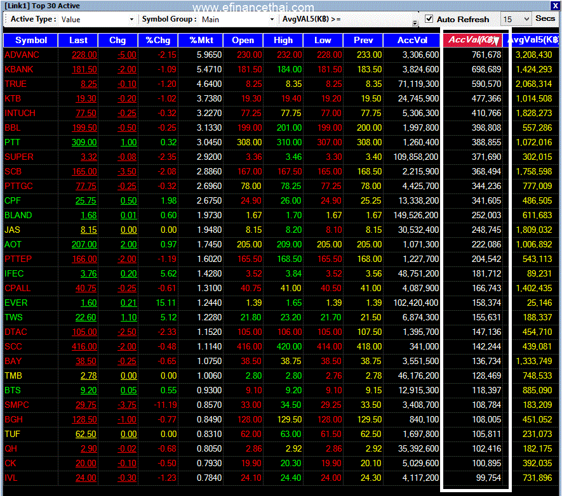Select the SUPER symbol

pos(19,157)
